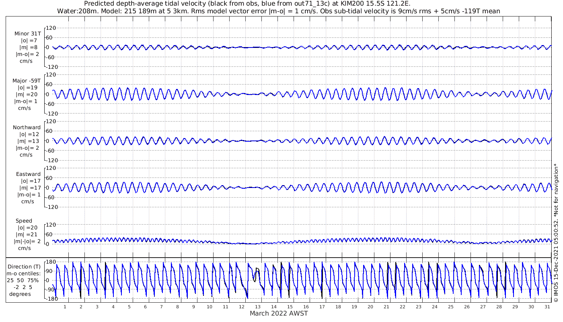The height and width of the screenshot is (322, 563).
Task: Select the '|o| =7' value in the Minor panel
Action: point(29,41)
